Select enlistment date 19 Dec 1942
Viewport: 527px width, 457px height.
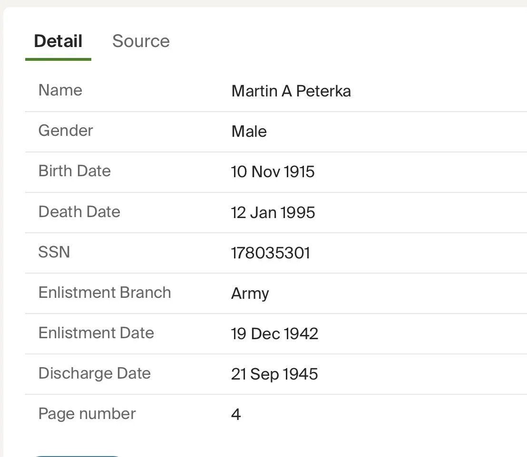tap(274, 333)
